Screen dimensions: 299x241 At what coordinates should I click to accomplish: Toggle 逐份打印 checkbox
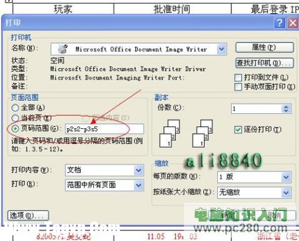(238, 130)
